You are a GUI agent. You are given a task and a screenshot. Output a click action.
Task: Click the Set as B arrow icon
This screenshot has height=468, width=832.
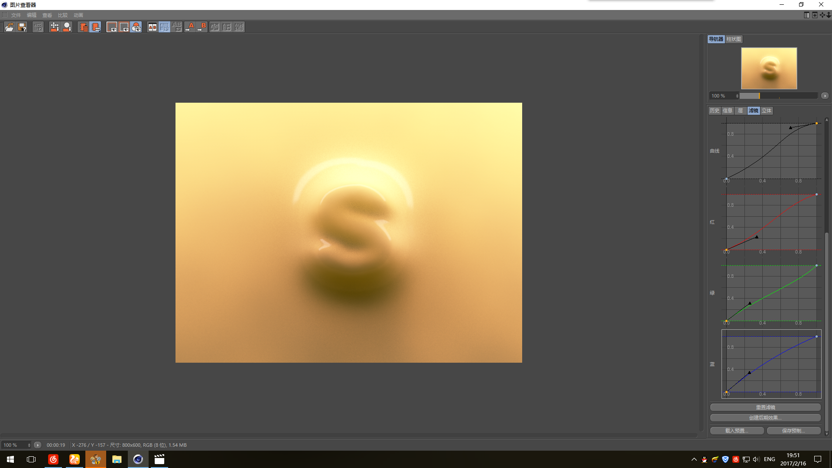(x=201, y=27)
